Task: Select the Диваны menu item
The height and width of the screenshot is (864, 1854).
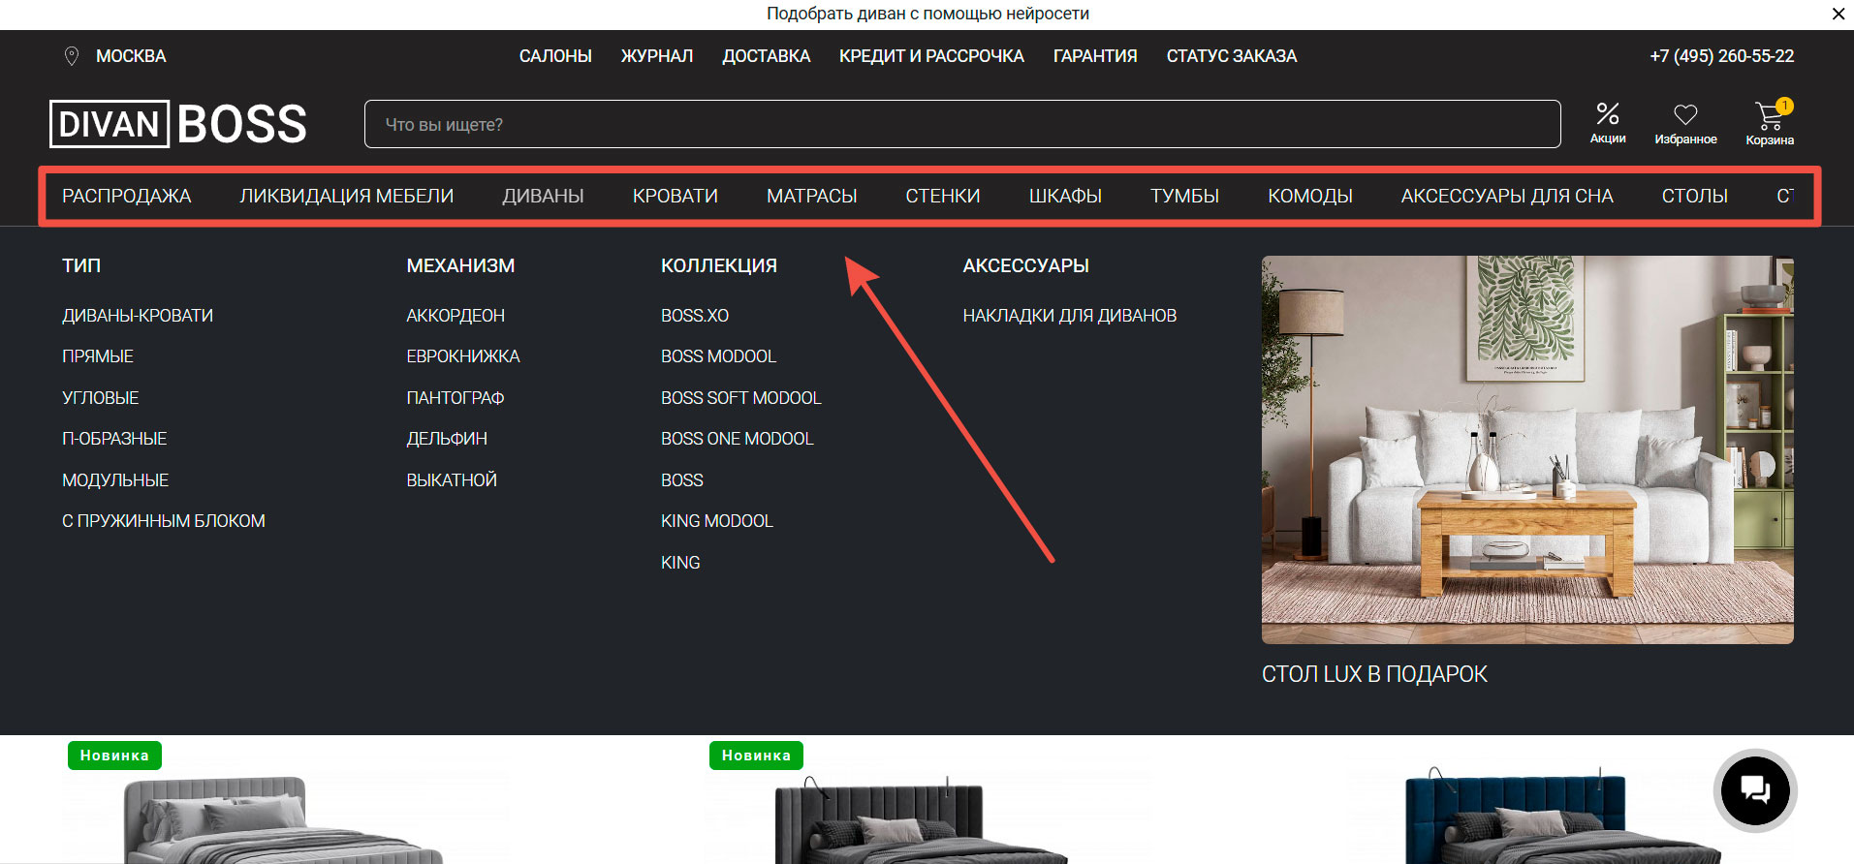Action: click(x=543, y=196)
